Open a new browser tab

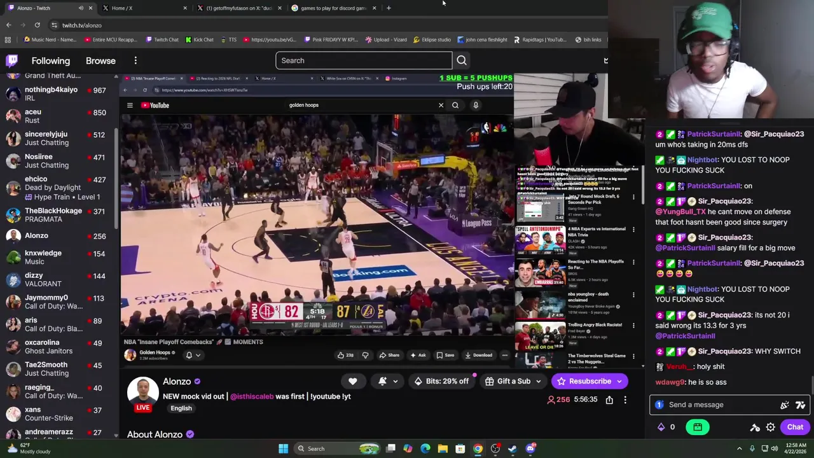pyautogui.click(x=389, y=8)
